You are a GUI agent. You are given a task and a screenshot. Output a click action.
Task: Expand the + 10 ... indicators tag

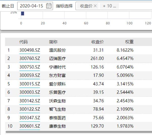(109, 6)
